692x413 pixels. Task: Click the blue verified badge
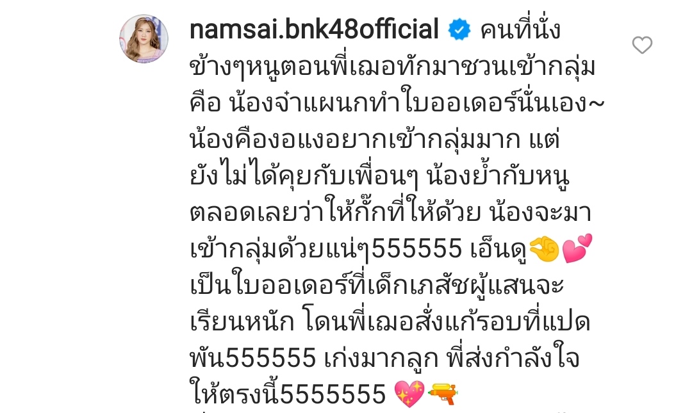pos(459,30)
